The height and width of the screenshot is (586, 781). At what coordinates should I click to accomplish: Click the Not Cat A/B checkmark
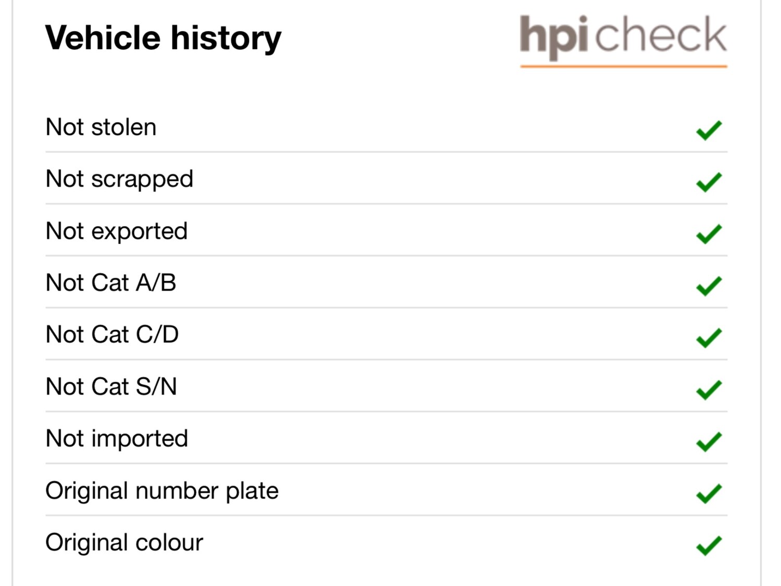(x=709, y=285)
